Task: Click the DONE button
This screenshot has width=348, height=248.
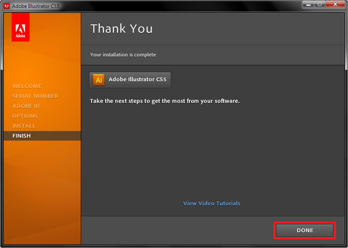Action: pos(304,230)
